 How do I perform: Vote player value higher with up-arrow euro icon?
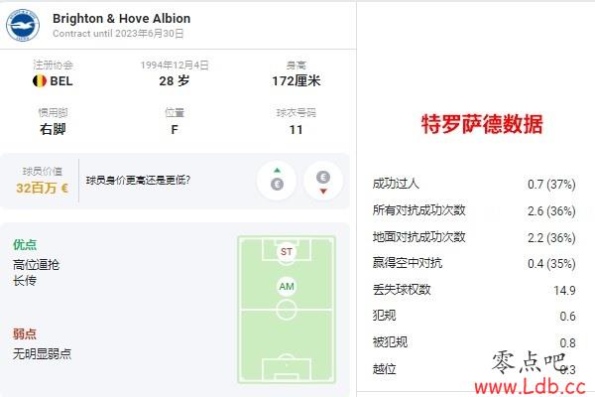(x=277, y=180)
